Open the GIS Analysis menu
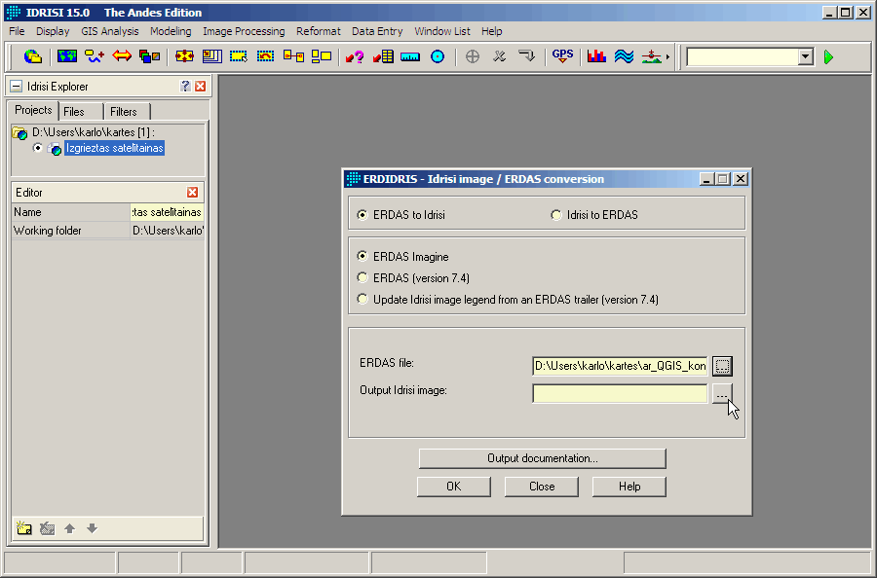The image size is (877, 578). (x=109, y=31)
